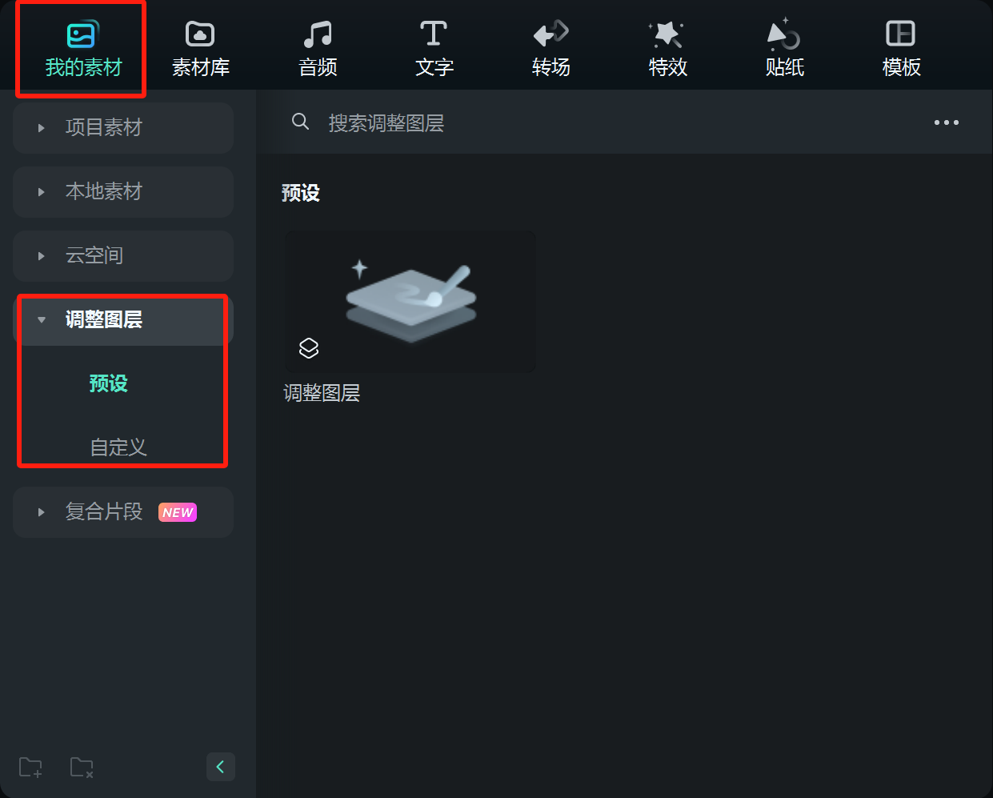
Task: Open the 模板 templates panel
Action: click(901, 46)
